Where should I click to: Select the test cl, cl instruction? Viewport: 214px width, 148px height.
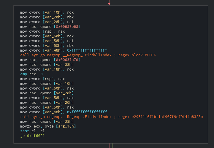click(x=32, y=131)
